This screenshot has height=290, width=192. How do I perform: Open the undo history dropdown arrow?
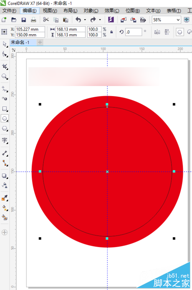[x=85, y=20]
